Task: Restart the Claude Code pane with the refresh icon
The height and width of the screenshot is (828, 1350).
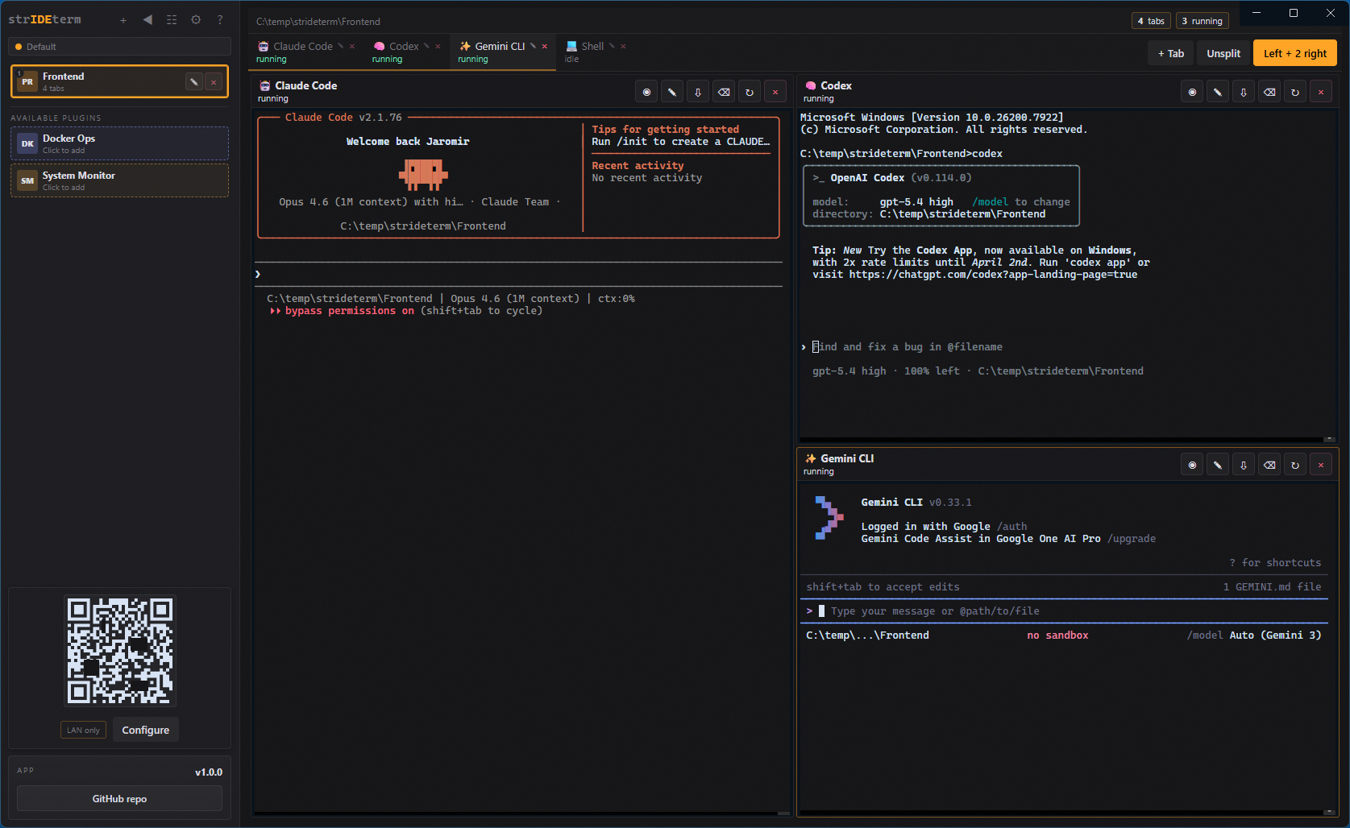Action: (750, 93)
